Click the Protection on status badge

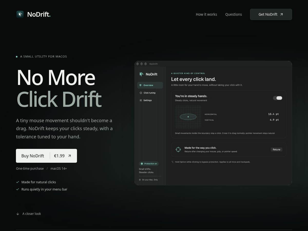tap(149, 163)
